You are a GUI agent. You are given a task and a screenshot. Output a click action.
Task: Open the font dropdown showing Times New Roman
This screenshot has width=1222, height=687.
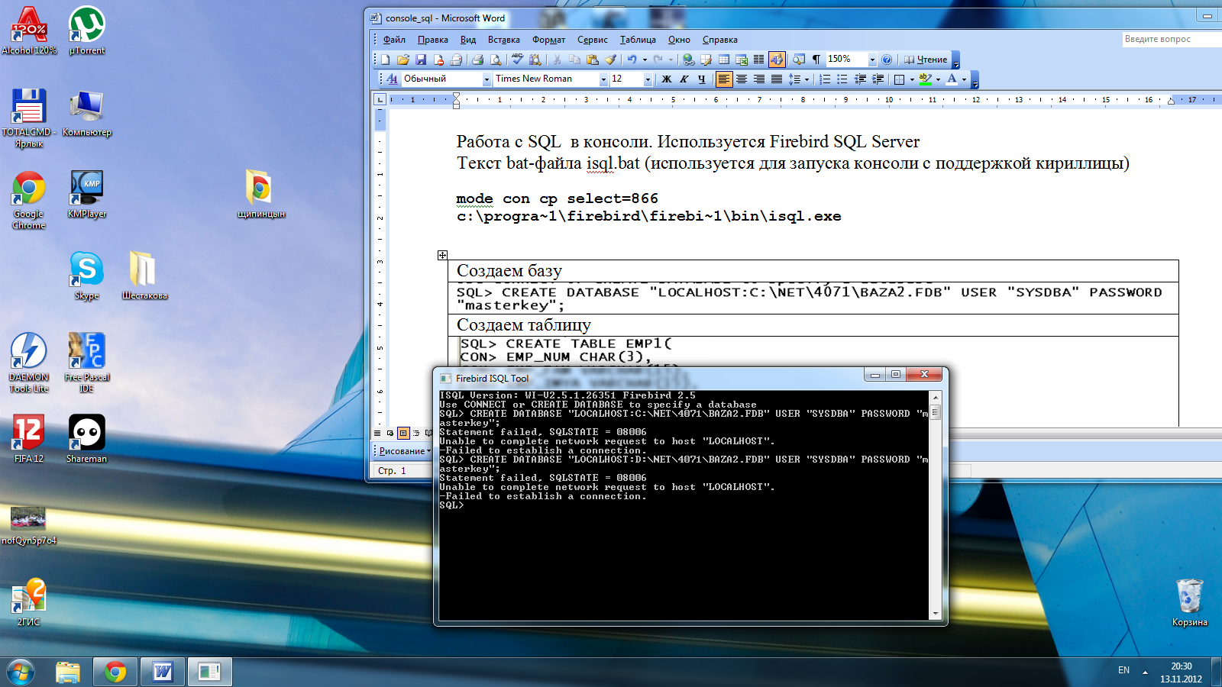point(603,79)
